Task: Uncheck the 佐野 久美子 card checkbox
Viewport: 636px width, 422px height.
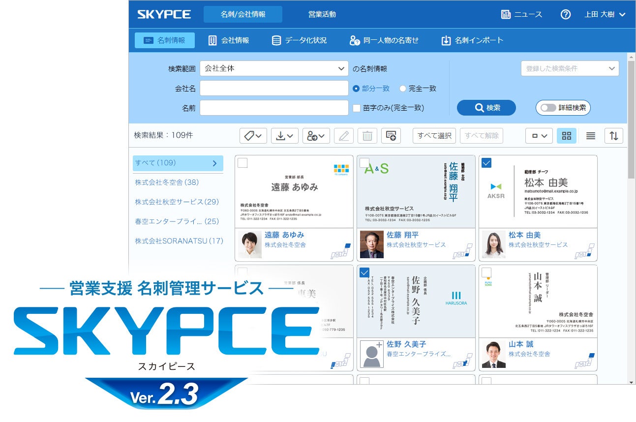Action: click(364, 272)
